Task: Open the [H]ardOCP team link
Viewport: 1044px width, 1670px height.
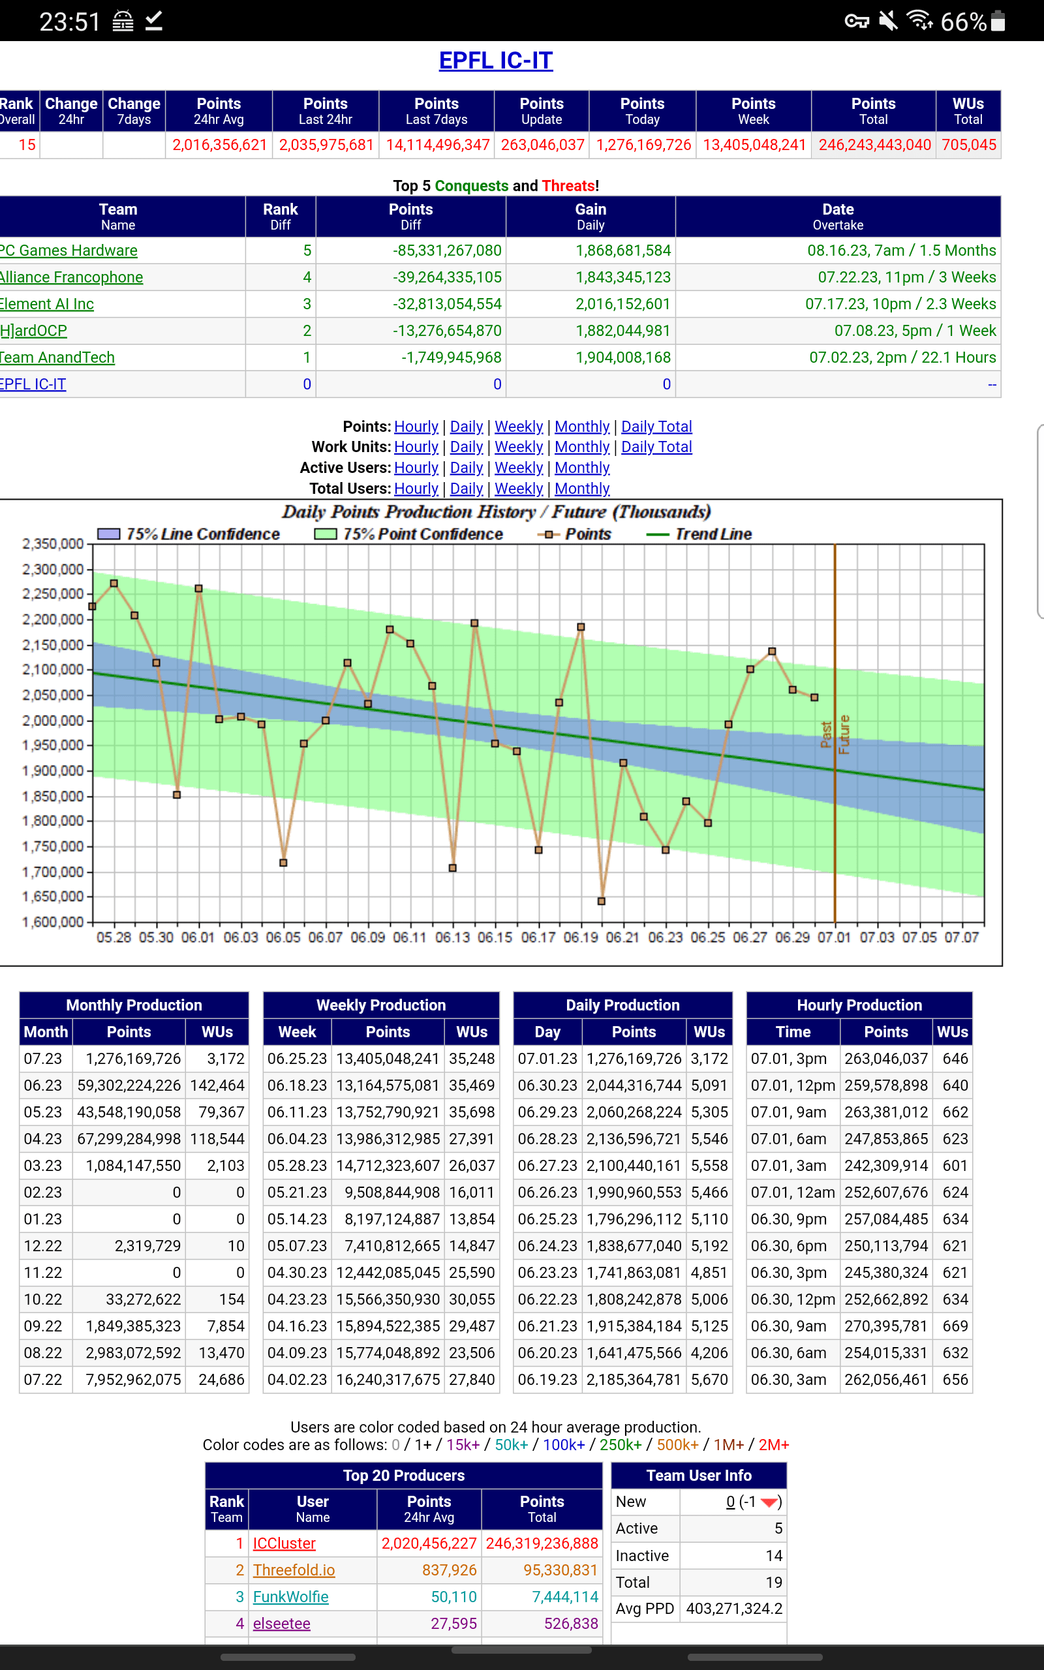Action: coord(33,331)
